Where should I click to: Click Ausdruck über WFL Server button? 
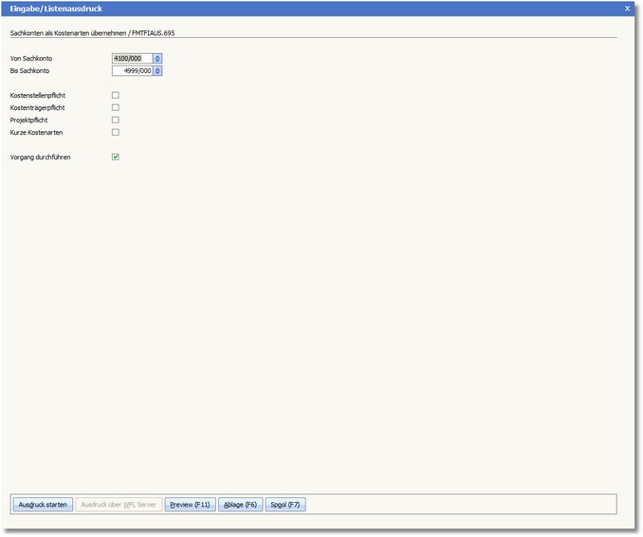click(119, 505)
